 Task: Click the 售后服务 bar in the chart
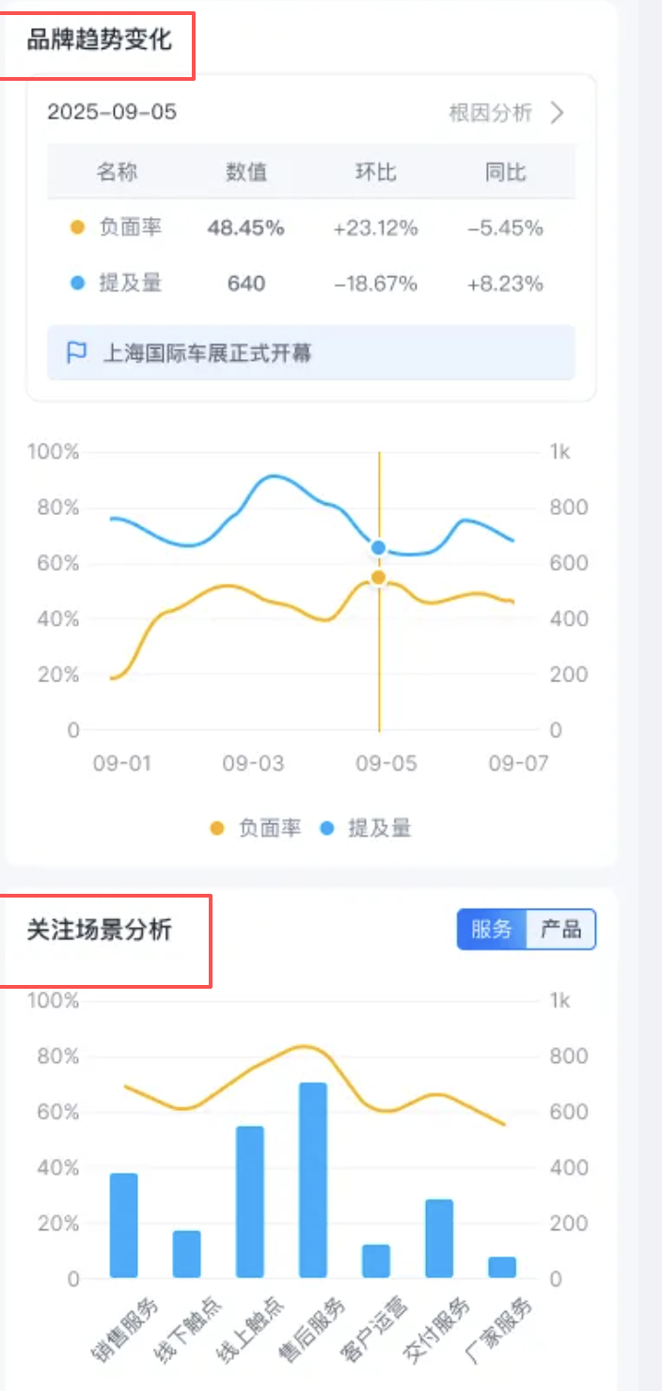click(313, 1180)
